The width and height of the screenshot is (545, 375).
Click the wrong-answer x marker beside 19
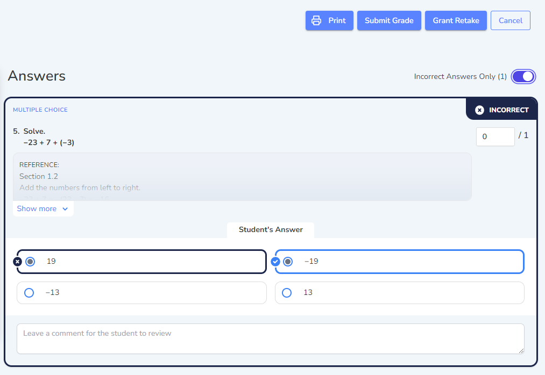(17, 262)
